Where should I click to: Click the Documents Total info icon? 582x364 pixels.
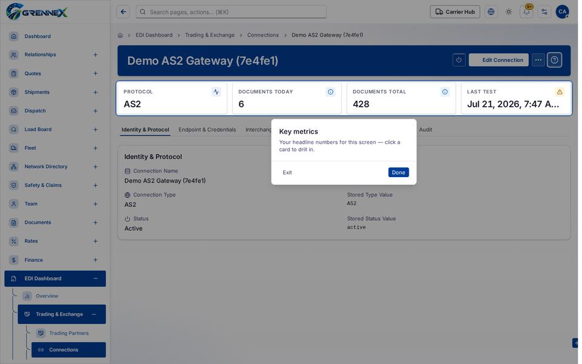pos(444,92)
